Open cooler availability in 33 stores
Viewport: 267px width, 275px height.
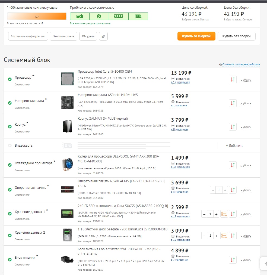(180, 167)
